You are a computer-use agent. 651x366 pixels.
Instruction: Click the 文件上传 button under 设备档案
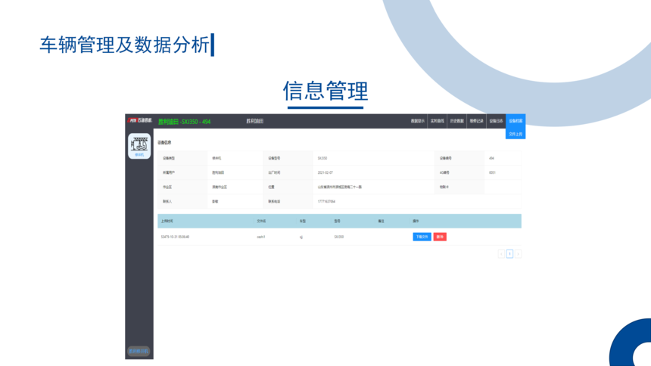(x=516, y=134)
